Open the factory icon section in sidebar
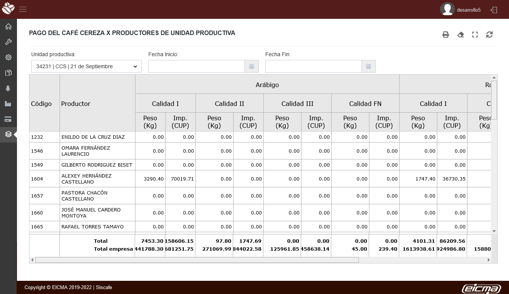509x294 pixels. click(x=8, y=104)
